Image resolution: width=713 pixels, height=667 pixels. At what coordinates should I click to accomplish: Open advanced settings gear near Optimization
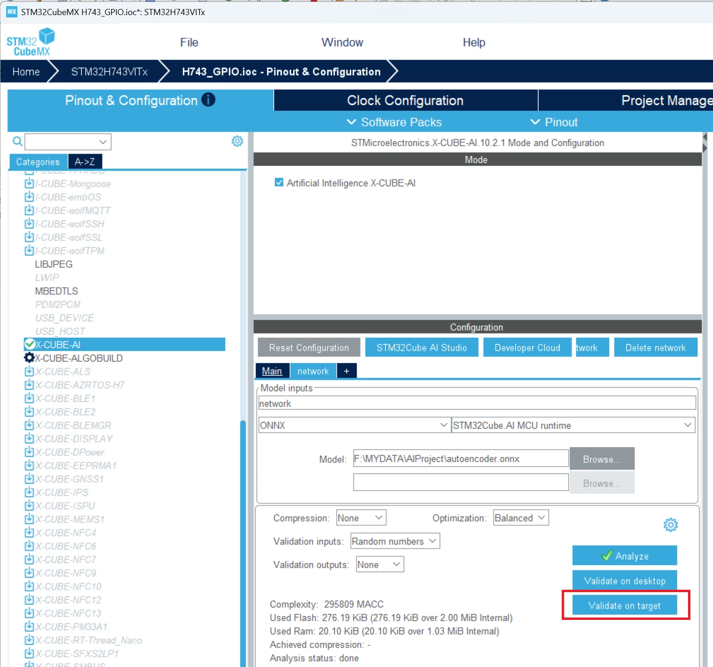pos(671,525)
